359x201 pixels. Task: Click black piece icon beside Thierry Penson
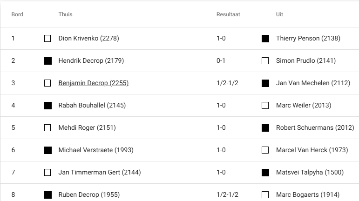265,39
